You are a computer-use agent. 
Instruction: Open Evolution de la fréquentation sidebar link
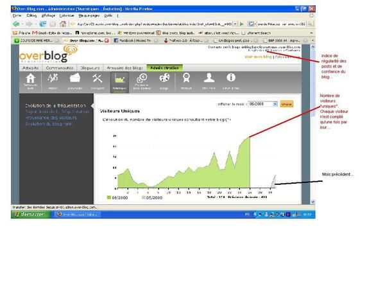pos(55,106)
